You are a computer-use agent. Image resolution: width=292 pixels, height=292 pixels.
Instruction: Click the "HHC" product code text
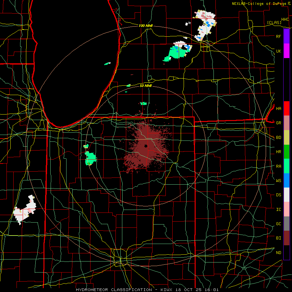(x=285, y=19)
